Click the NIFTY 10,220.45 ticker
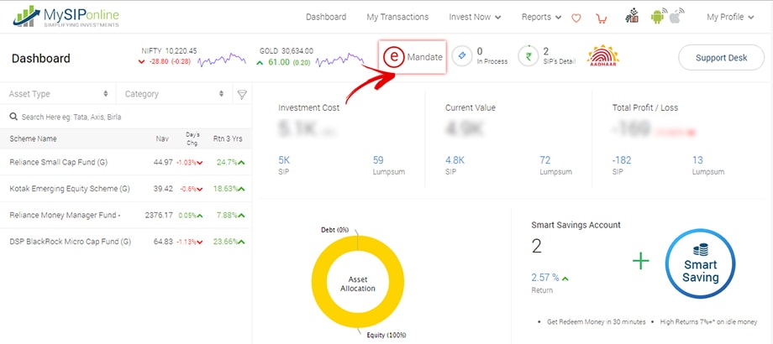Screen dimensions: 773x344 coord(169,50)
